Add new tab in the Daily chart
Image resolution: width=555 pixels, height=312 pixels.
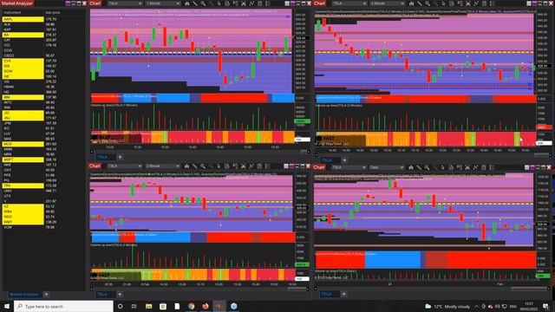343,294
